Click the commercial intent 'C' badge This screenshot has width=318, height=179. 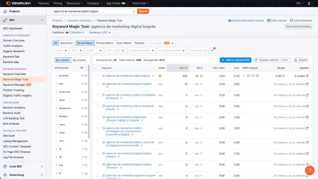pyautogui.click(x=160, y=76)
